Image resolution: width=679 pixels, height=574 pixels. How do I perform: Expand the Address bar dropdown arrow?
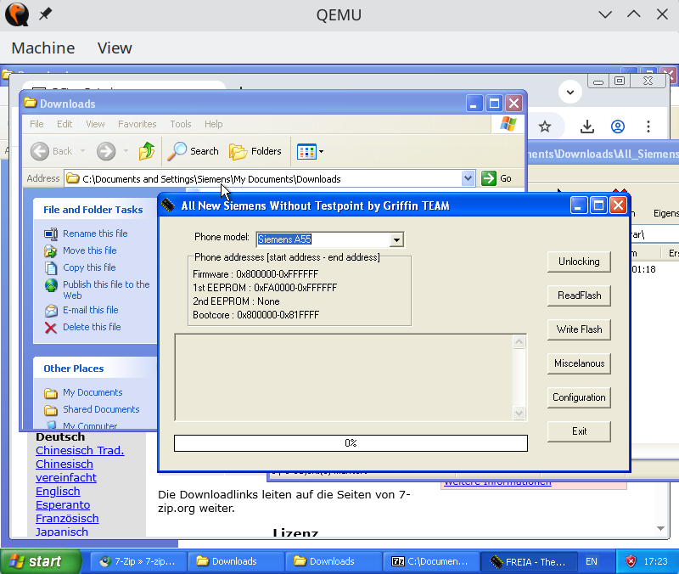[468, 178]
